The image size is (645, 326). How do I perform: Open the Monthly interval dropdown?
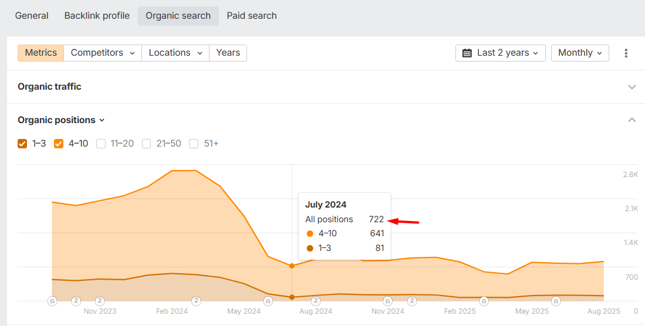coord(580,53)
